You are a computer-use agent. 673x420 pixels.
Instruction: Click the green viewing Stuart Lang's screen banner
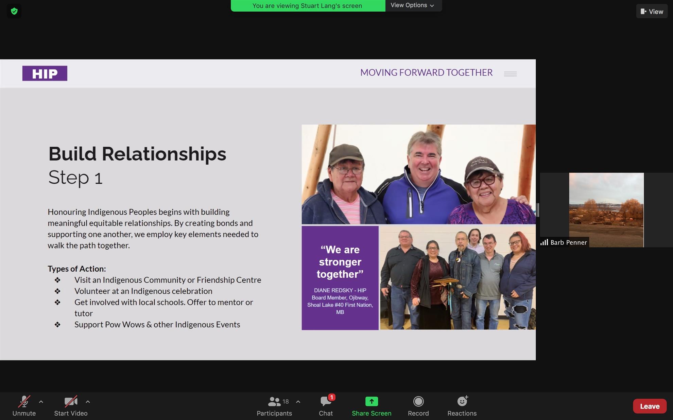click(308, 6)
